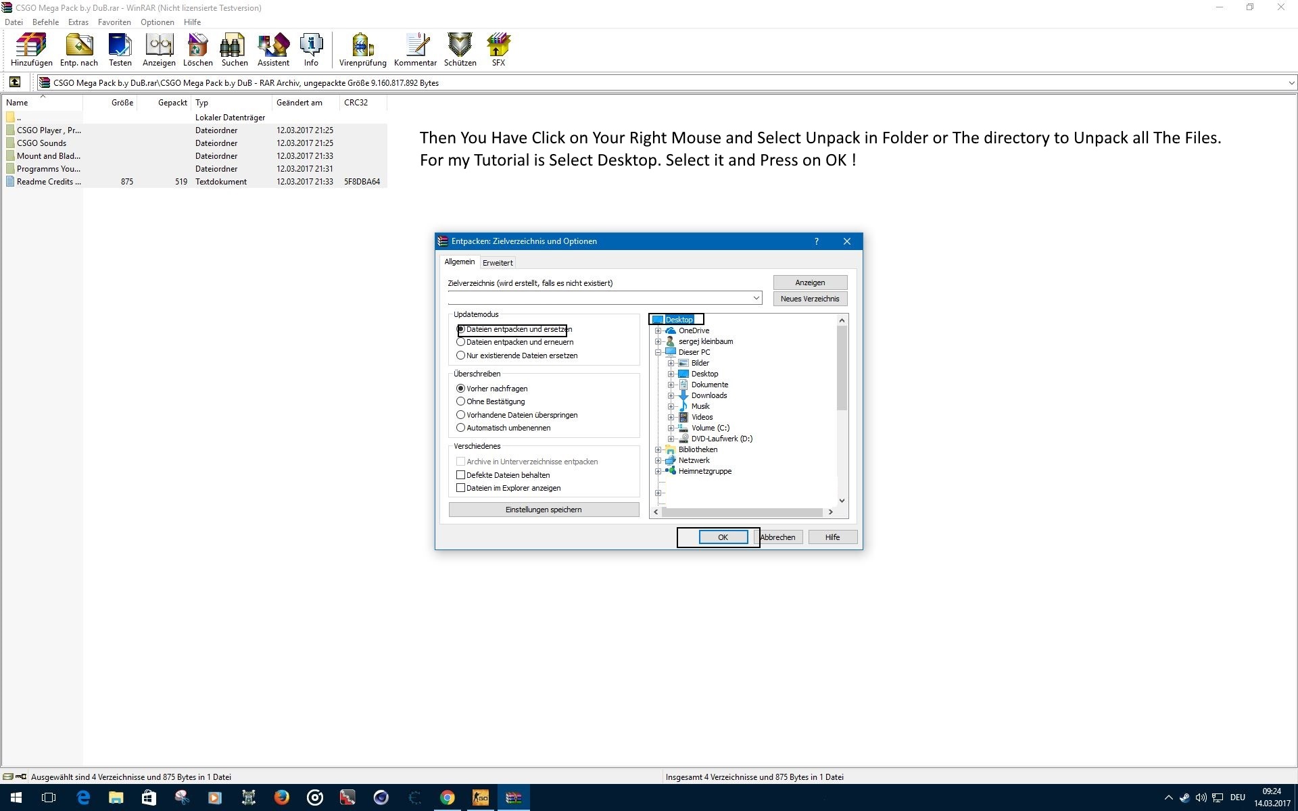Run Virenprüfung virus scan icon
Image resolution: width=1298 pixels, height=811 pixels.
(x=362, y=50)
